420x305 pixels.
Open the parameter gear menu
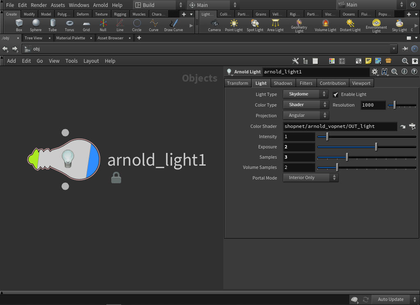[374, 72]
